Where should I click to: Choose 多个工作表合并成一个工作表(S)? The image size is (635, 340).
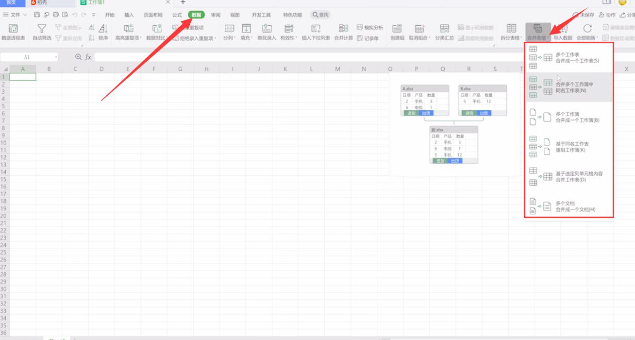point(569,58)
